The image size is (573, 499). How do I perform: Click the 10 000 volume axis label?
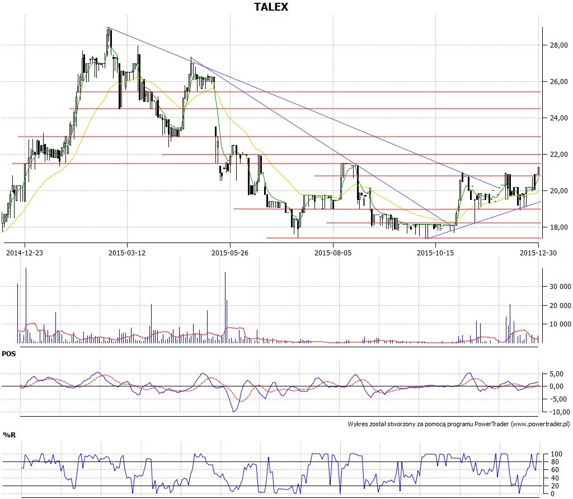point(560,324)
